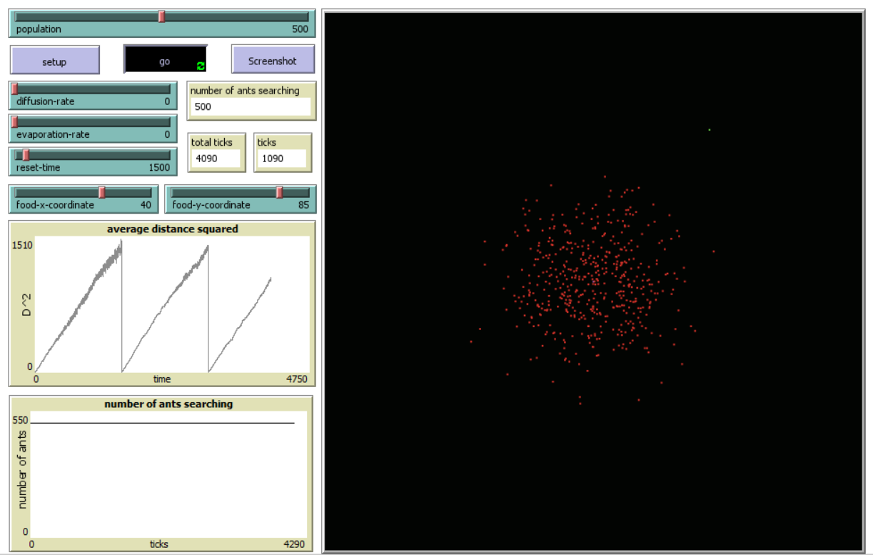Click the green forever icon on go
873x555 pixels.
click(x=201, y=66)
